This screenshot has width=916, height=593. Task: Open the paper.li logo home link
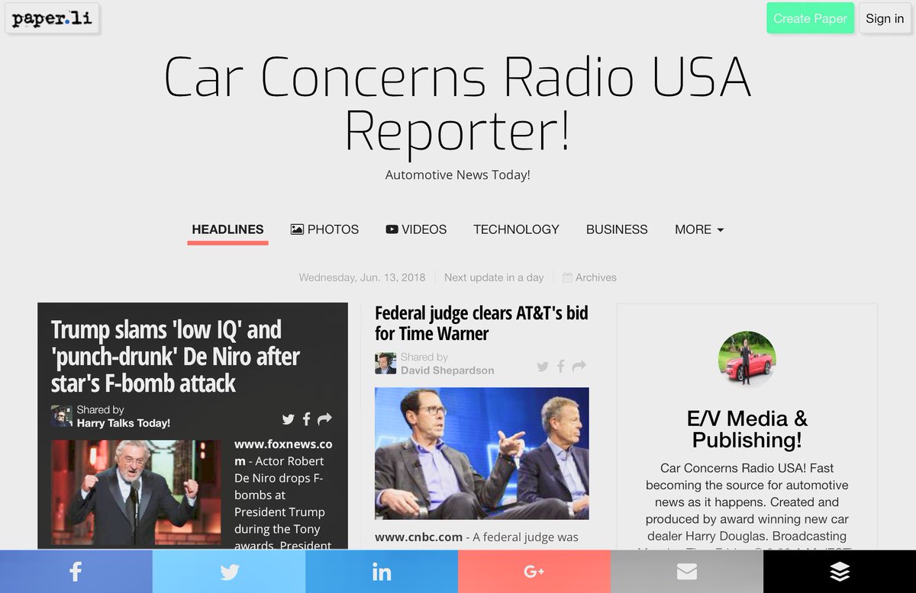tap(52, 18)
